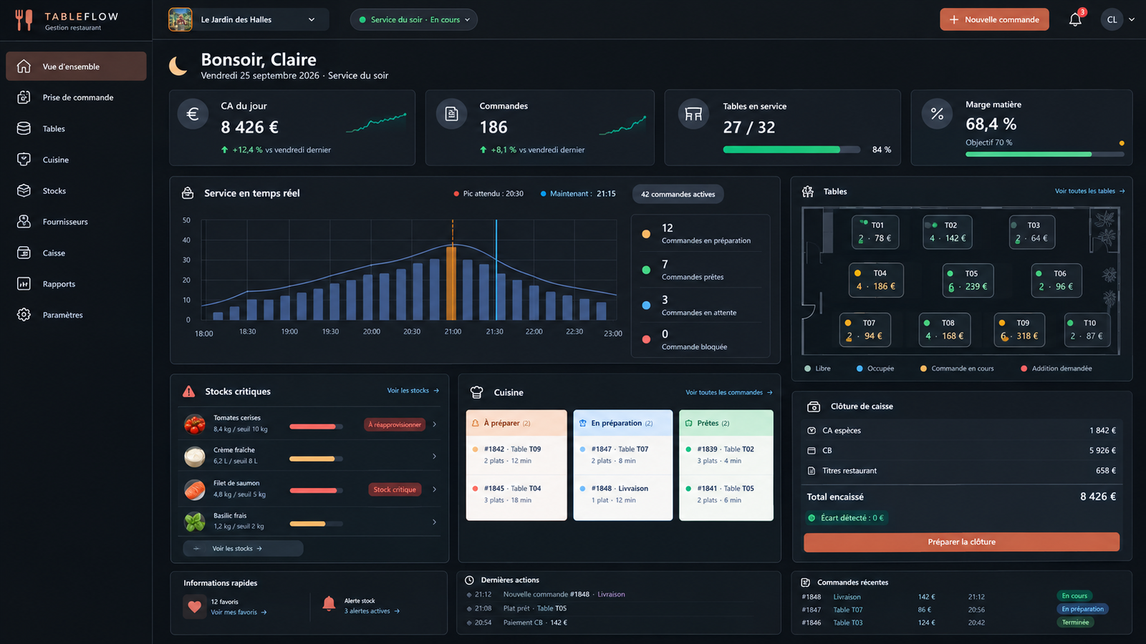Click the 42 commandes actives badge
This screenshot has width=1146, height=644.
click(x=678, y=194)
